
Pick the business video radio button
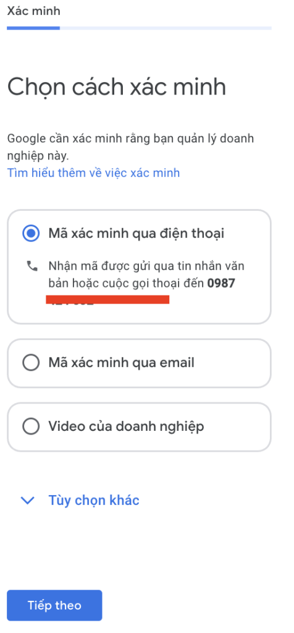coord(31,427)
